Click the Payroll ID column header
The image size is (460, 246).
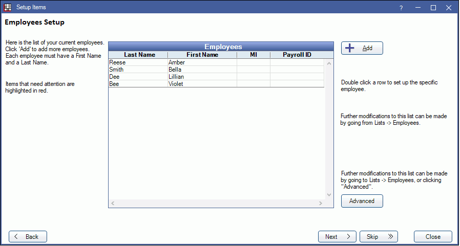[297, 55]
